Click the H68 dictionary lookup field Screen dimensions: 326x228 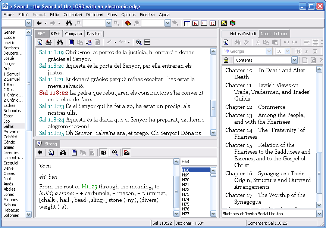coord(198,161)
